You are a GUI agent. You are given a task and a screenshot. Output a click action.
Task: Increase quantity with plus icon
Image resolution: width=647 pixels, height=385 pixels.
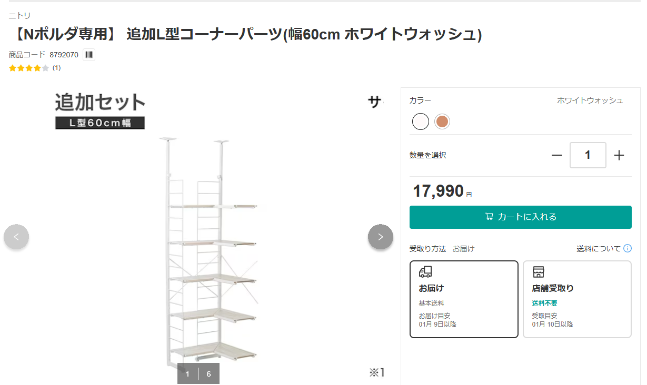[619, 155]
